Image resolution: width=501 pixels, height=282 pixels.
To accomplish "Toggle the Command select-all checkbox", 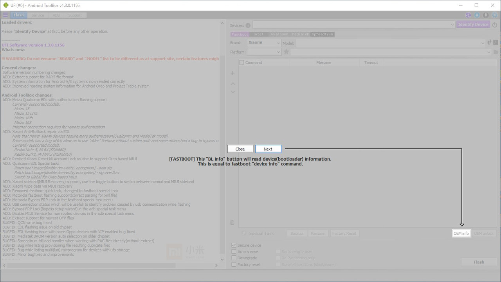I will coord(241,63).
